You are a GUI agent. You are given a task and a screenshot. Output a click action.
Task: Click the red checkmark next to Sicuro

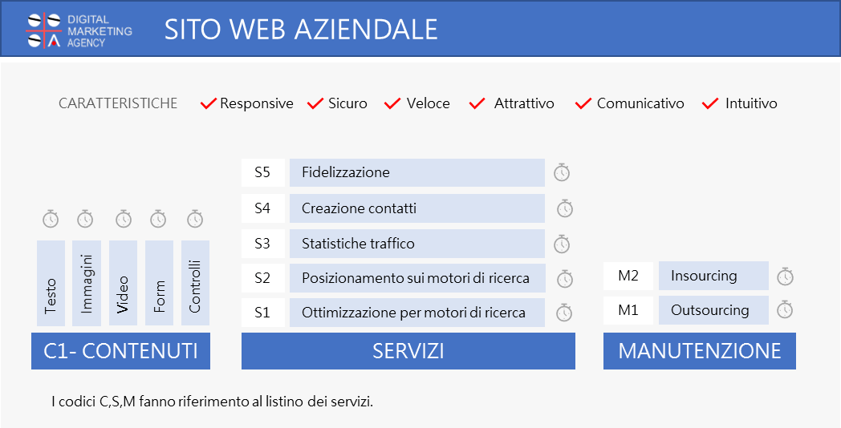pyautogui.click(x=315, y=103)
